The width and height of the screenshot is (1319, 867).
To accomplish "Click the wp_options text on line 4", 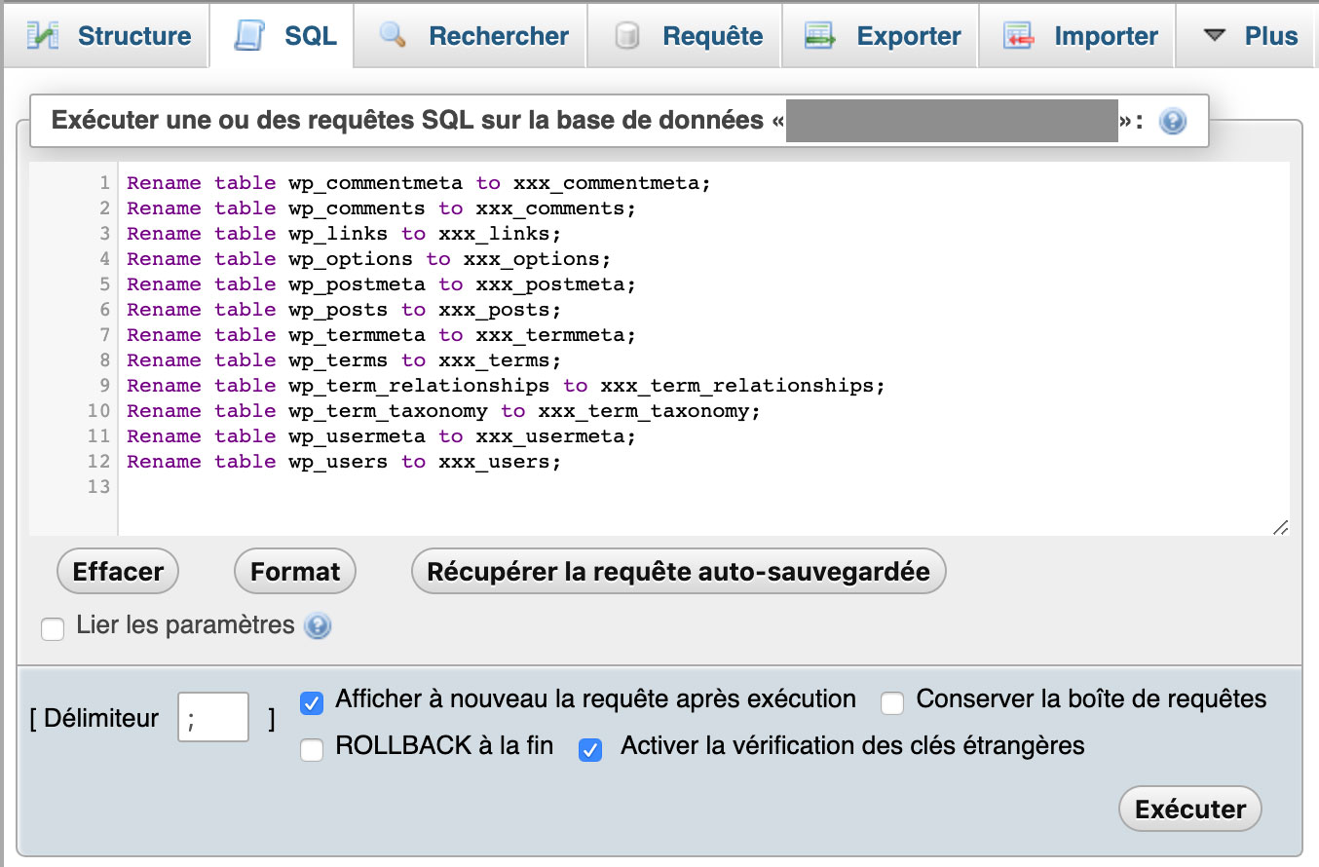I will click(x=351, y=259).
